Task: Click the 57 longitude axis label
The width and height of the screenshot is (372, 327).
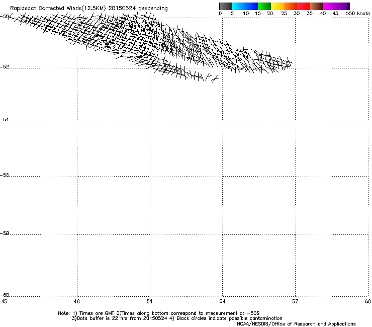Action: tap(295, 301)
